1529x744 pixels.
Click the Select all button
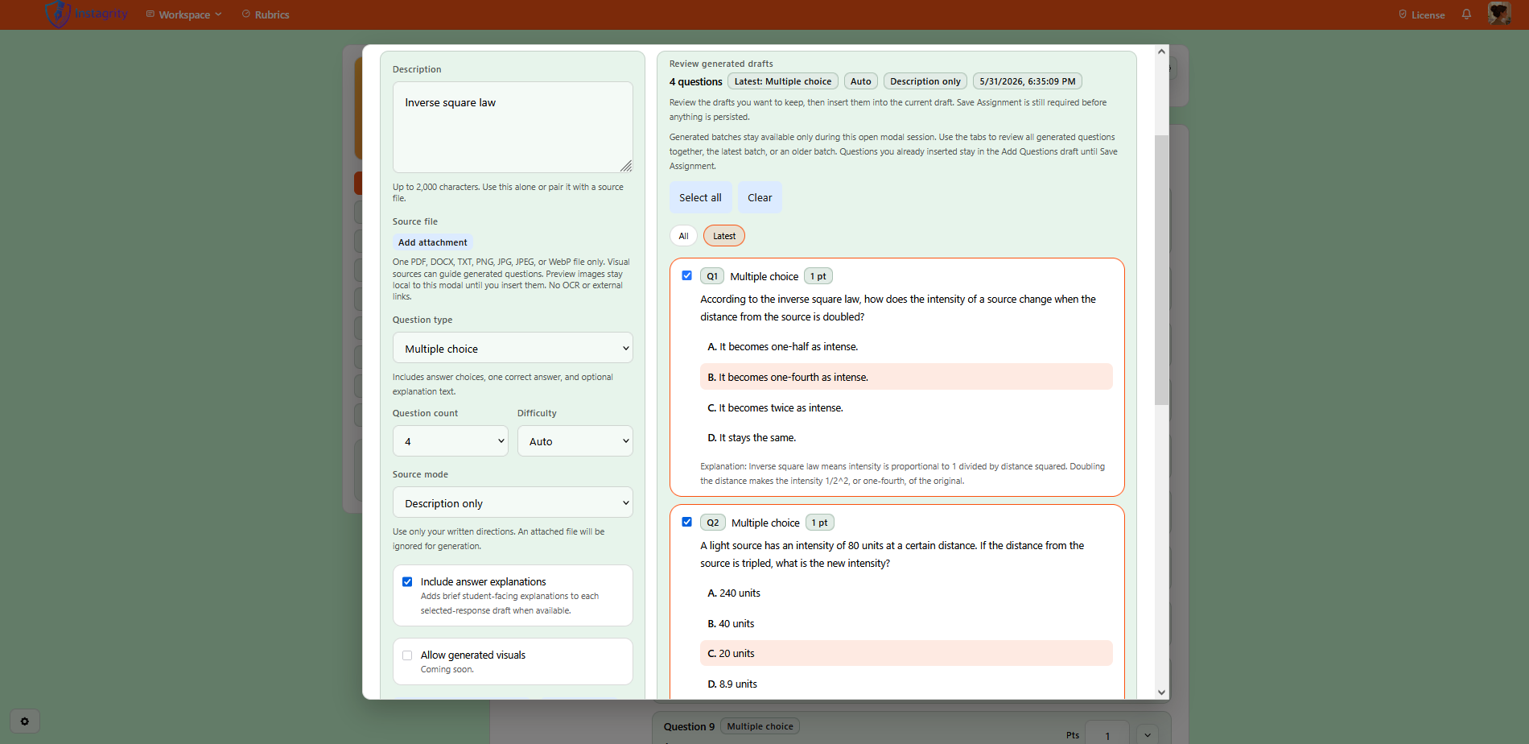(x=700, y=198)
